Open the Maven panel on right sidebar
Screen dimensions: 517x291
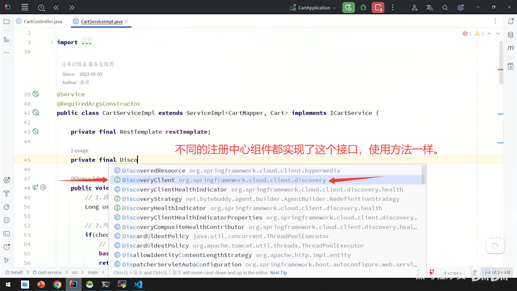click(x=511, y=48)
